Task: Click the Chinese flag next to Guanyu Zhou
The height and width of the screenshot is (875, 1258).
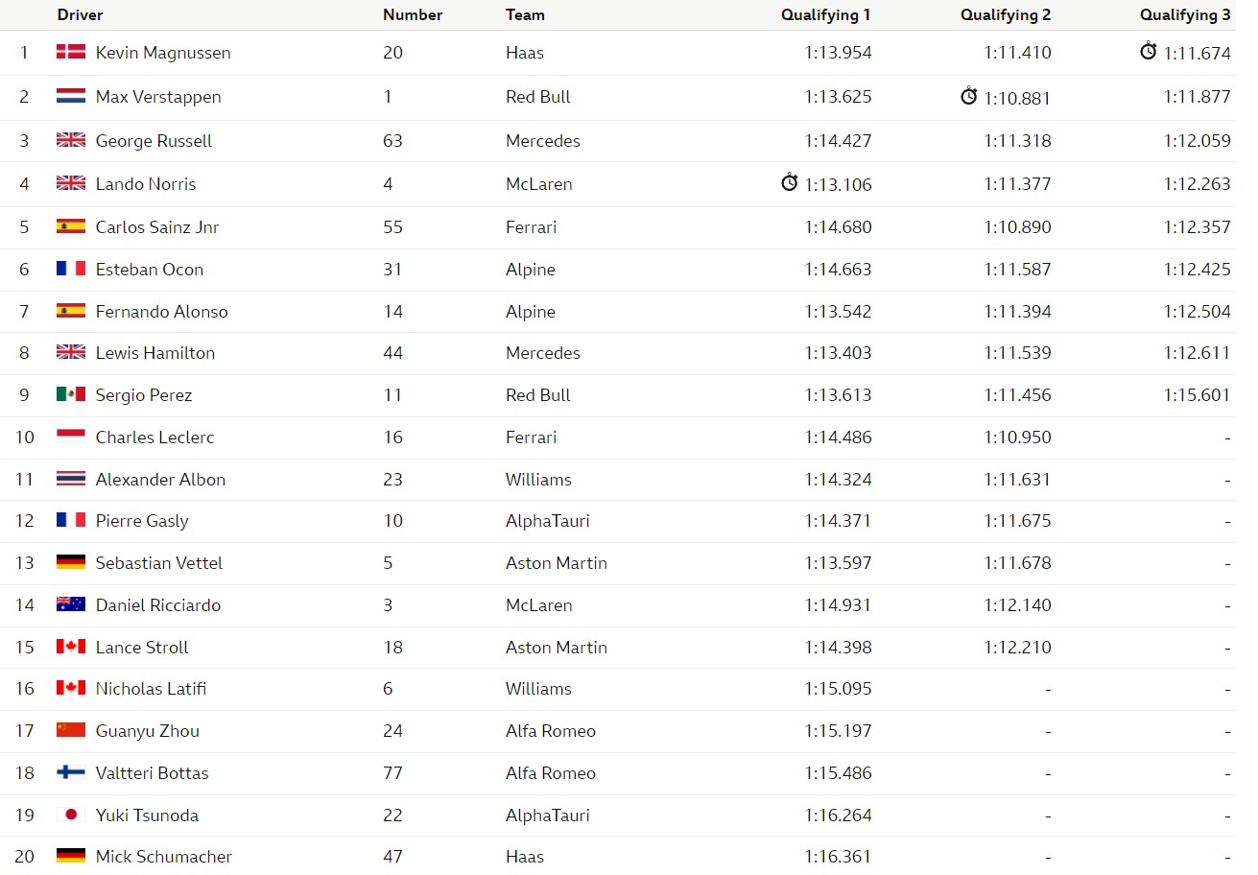Action: pyautogui.click(x=71, y=730)
